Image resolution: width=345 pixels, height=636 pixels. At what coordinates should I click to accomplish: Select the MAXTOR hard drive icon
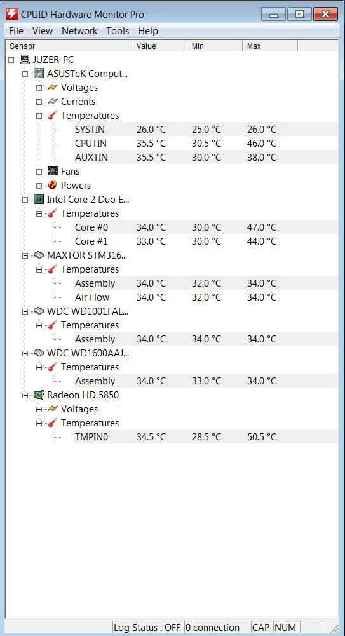[x=39, y=255]
